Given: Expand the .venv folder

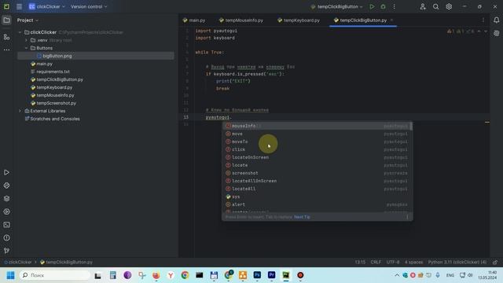Looking at the screenshot, I should click(x=26, y=40).
